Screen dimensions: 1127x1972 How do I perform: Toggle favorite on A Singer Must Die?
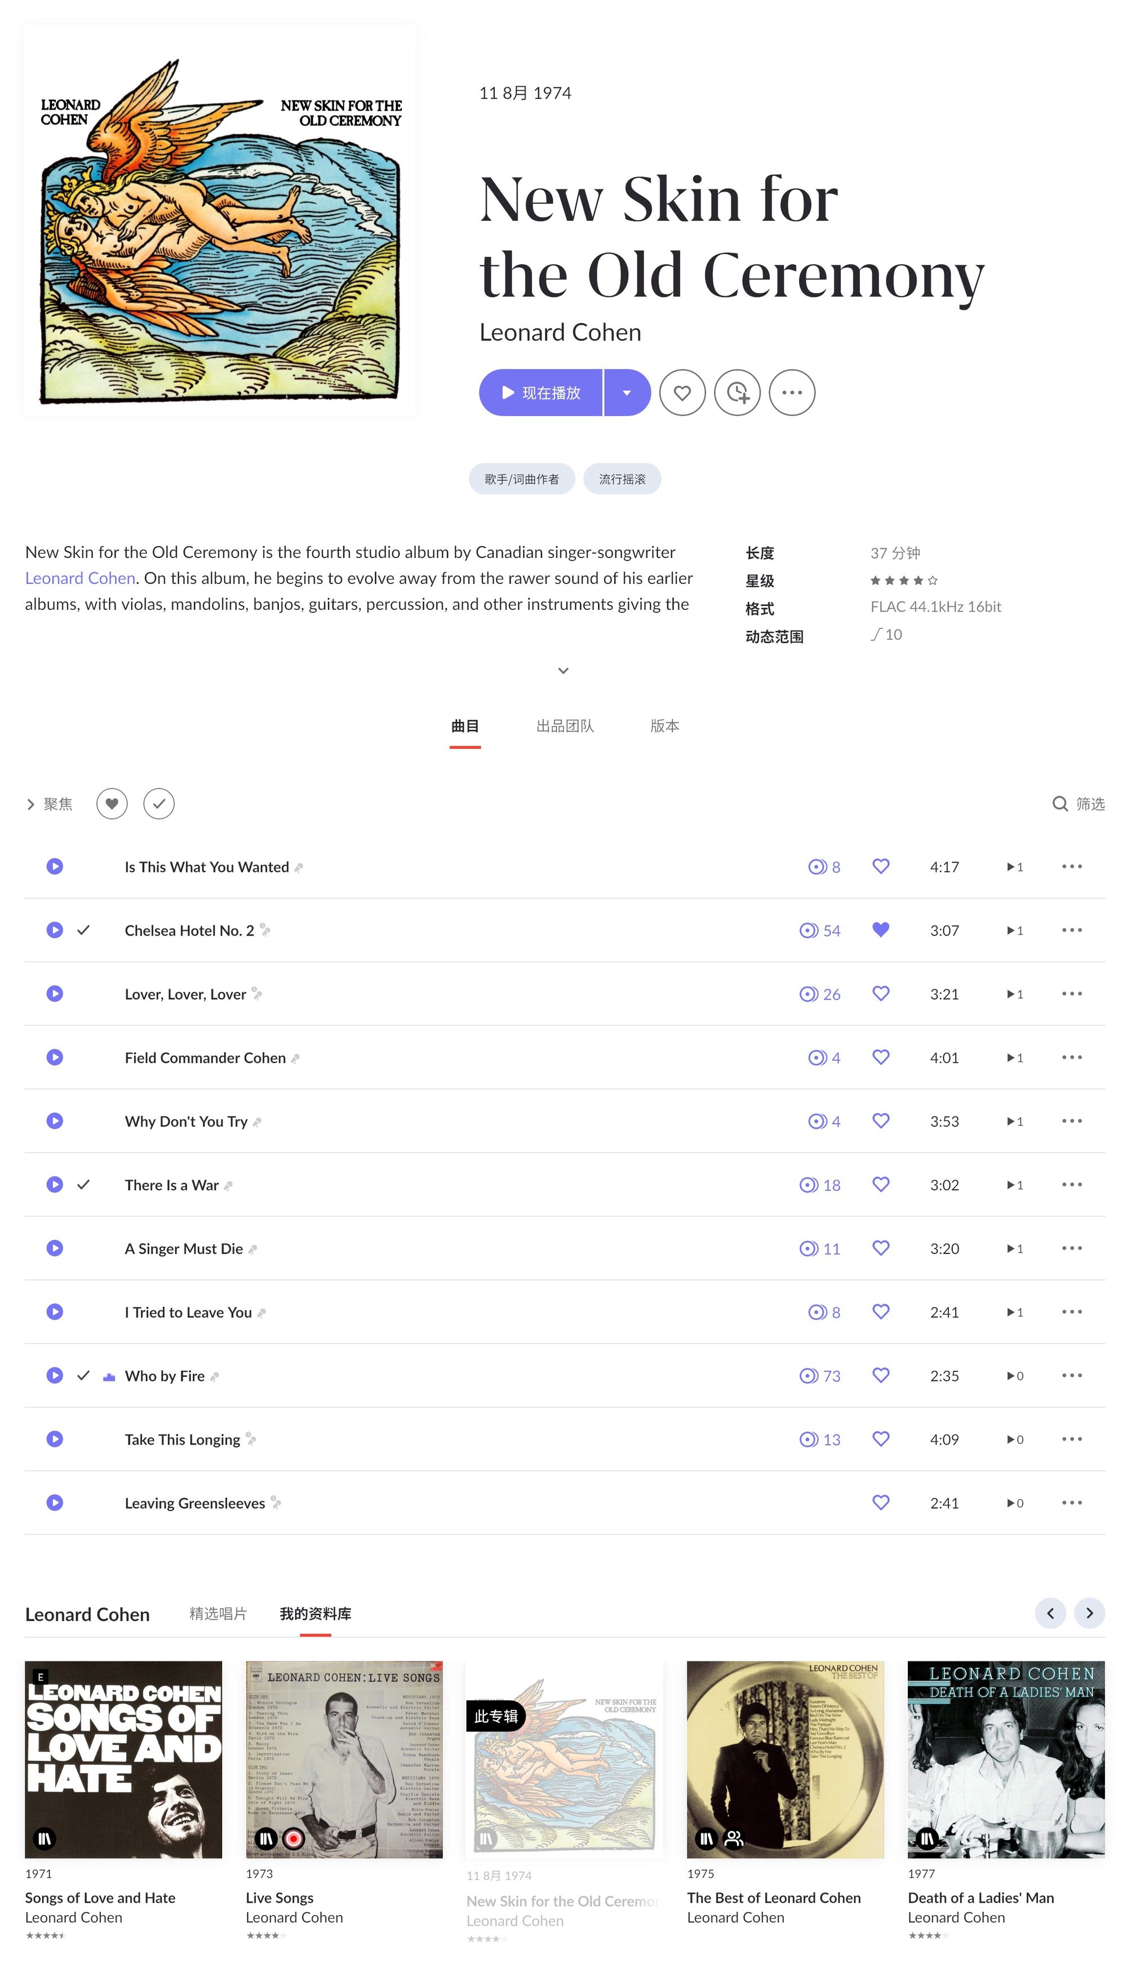(881, 1248)
